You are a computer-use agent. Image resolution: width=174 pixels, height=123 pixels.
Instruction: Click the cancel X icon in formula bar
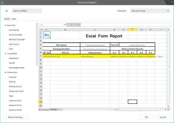tap(71, 25)
